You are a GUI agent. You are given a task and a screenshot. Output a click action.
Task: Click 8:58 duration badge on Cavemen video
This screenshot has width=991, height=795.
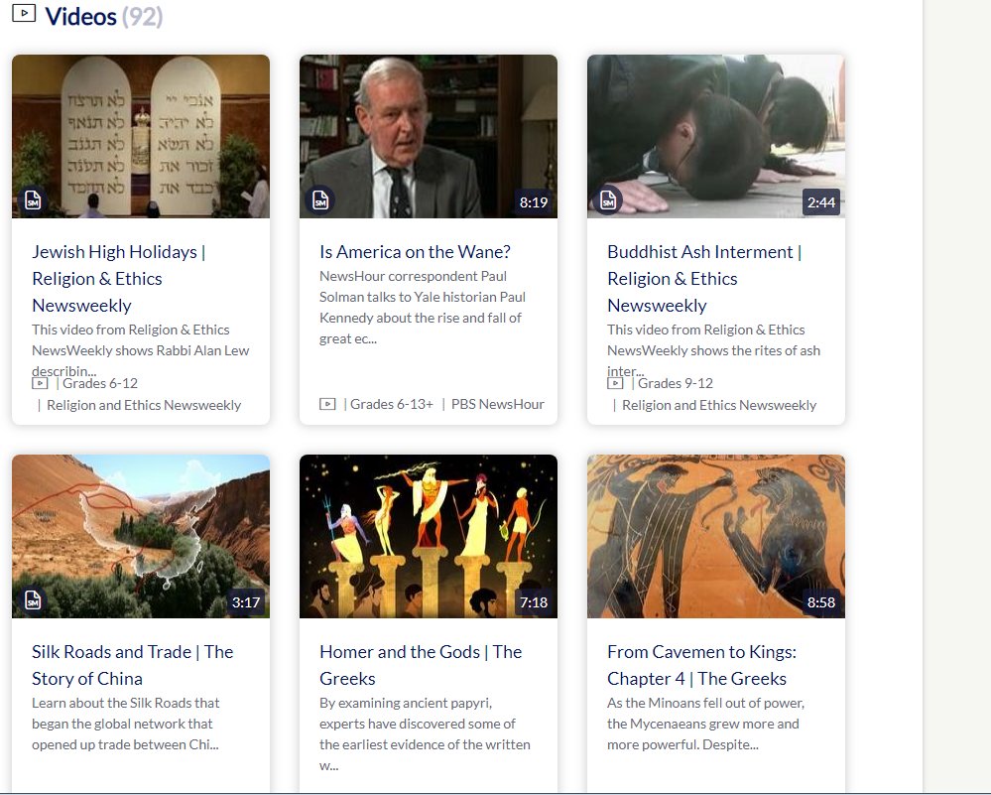click(x=821, y=602)
